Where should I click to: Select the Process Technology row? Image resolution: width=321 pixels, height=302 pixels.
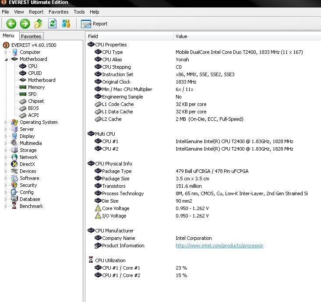pos(203,193)
